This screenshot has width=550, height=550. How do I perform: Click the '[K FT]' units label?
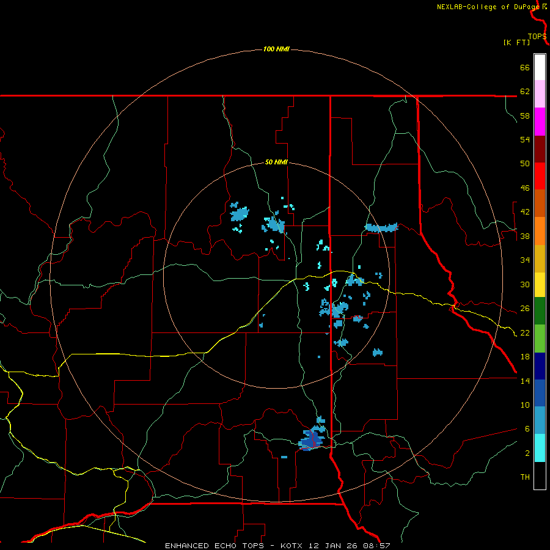pos(516,42)
